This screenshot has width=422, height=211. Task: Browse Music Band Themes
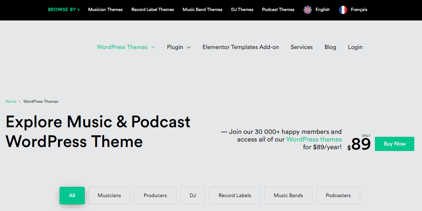tap(202, 10)
